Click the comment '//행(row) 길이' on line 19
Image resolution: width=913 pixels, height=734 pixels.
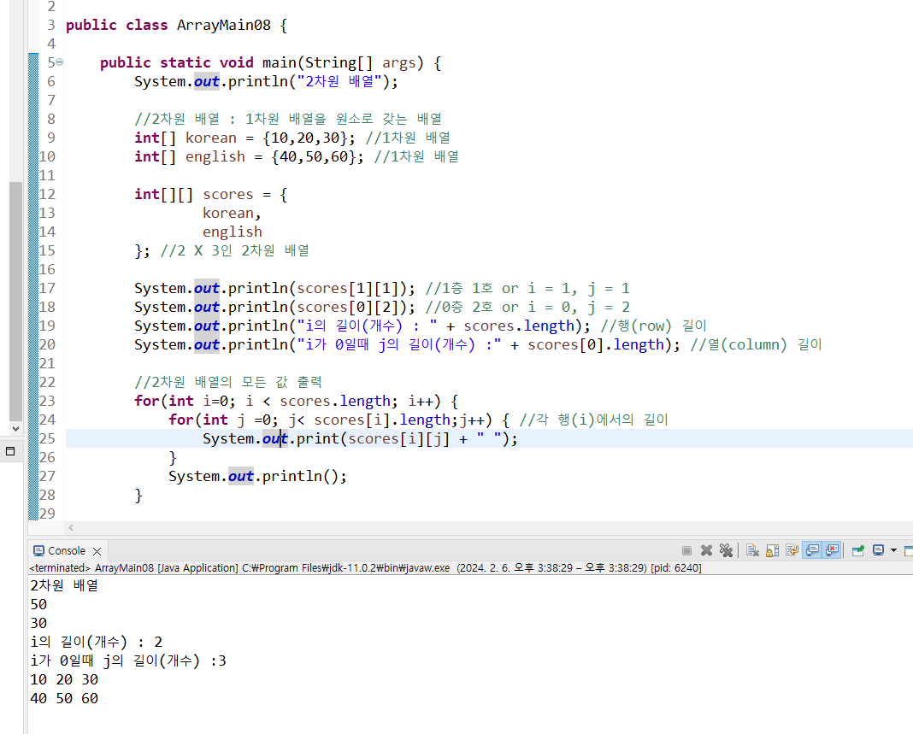653,326
